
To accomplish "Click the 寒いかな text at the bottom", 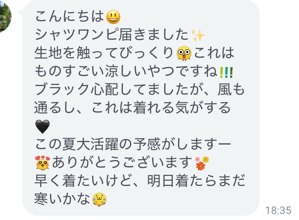I will click(62, 199).
